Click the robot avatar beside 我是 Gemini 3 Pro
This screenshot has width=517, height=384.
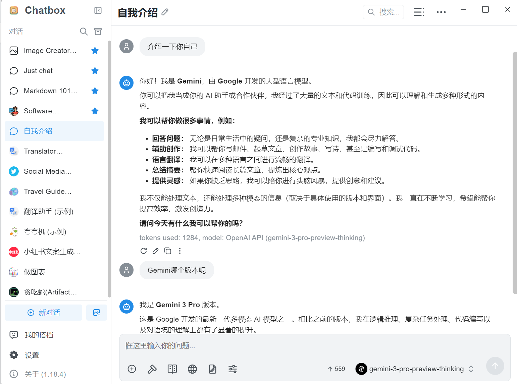126,307
